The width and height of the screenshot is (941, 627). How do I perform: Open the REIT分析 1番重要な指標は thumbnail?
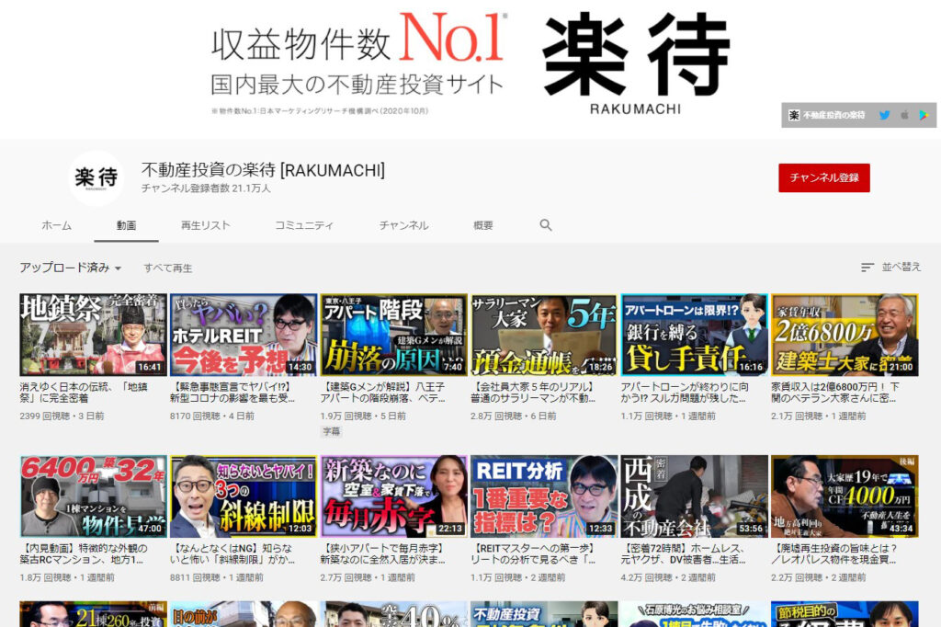(544, 496)
